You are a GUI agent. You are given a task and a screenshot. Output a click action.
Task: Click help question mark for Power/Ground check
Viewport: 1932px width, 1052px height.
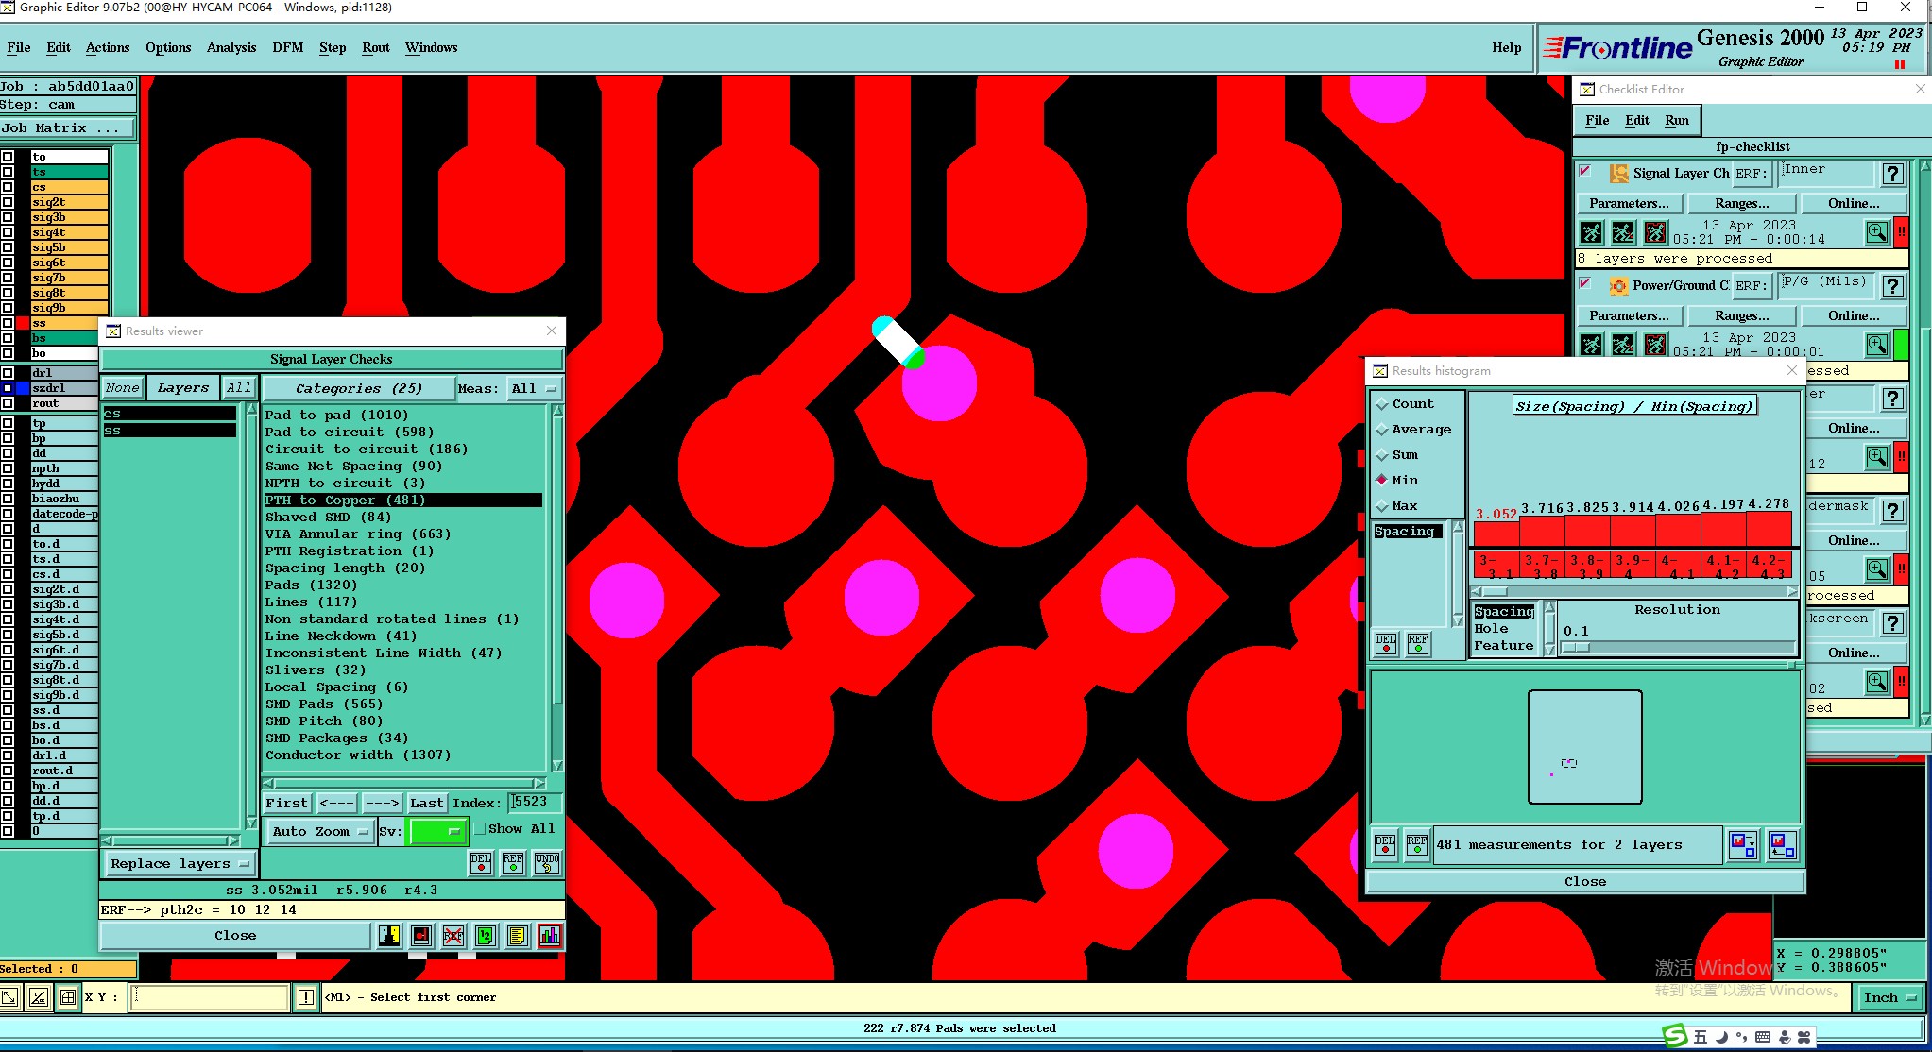click(1892, 286)
